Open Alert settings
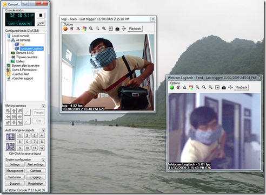Screen dimensions: 266x195 coord(36,164)
